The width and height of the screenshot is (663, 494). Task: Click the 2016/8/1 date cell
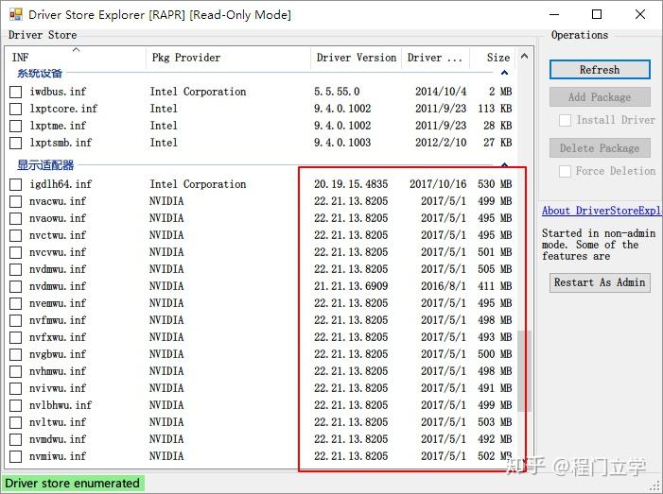(x=444, y=286)
